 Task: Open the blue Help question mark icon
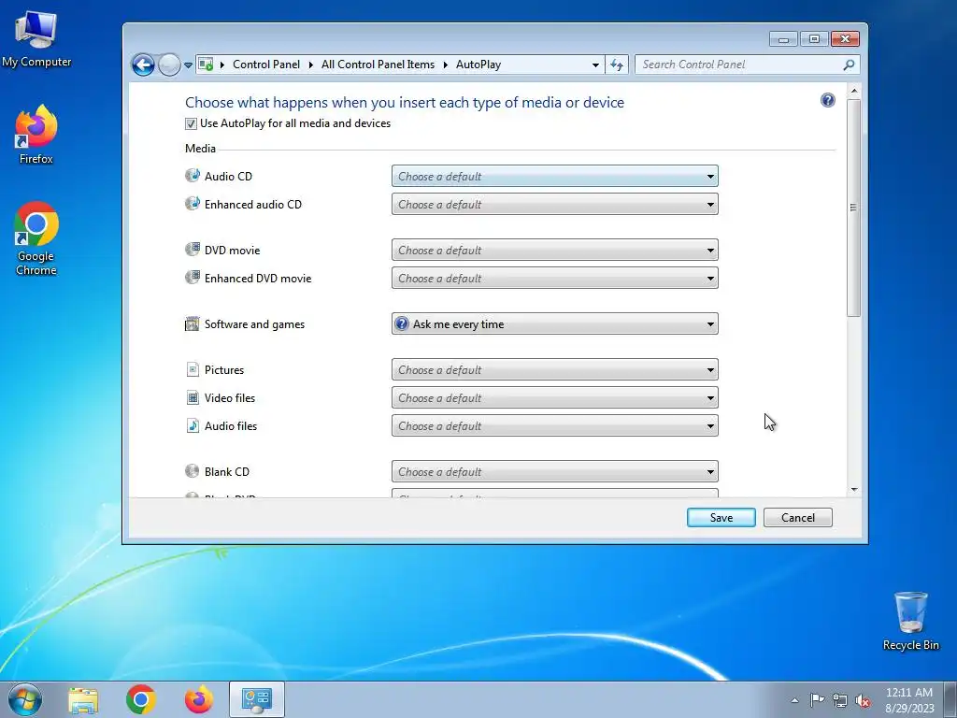pos(828,100)
